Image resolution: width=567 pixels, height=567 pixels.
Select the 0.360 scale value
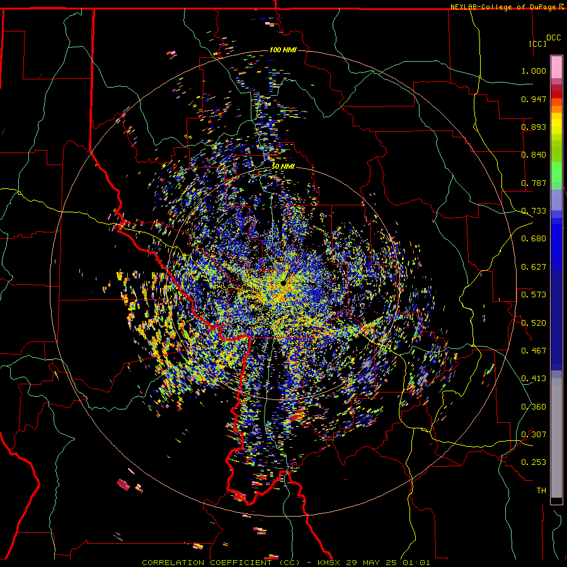534,407
